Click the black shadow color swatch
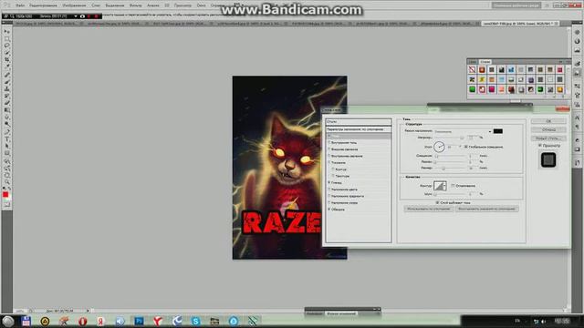 pos(497,131)
